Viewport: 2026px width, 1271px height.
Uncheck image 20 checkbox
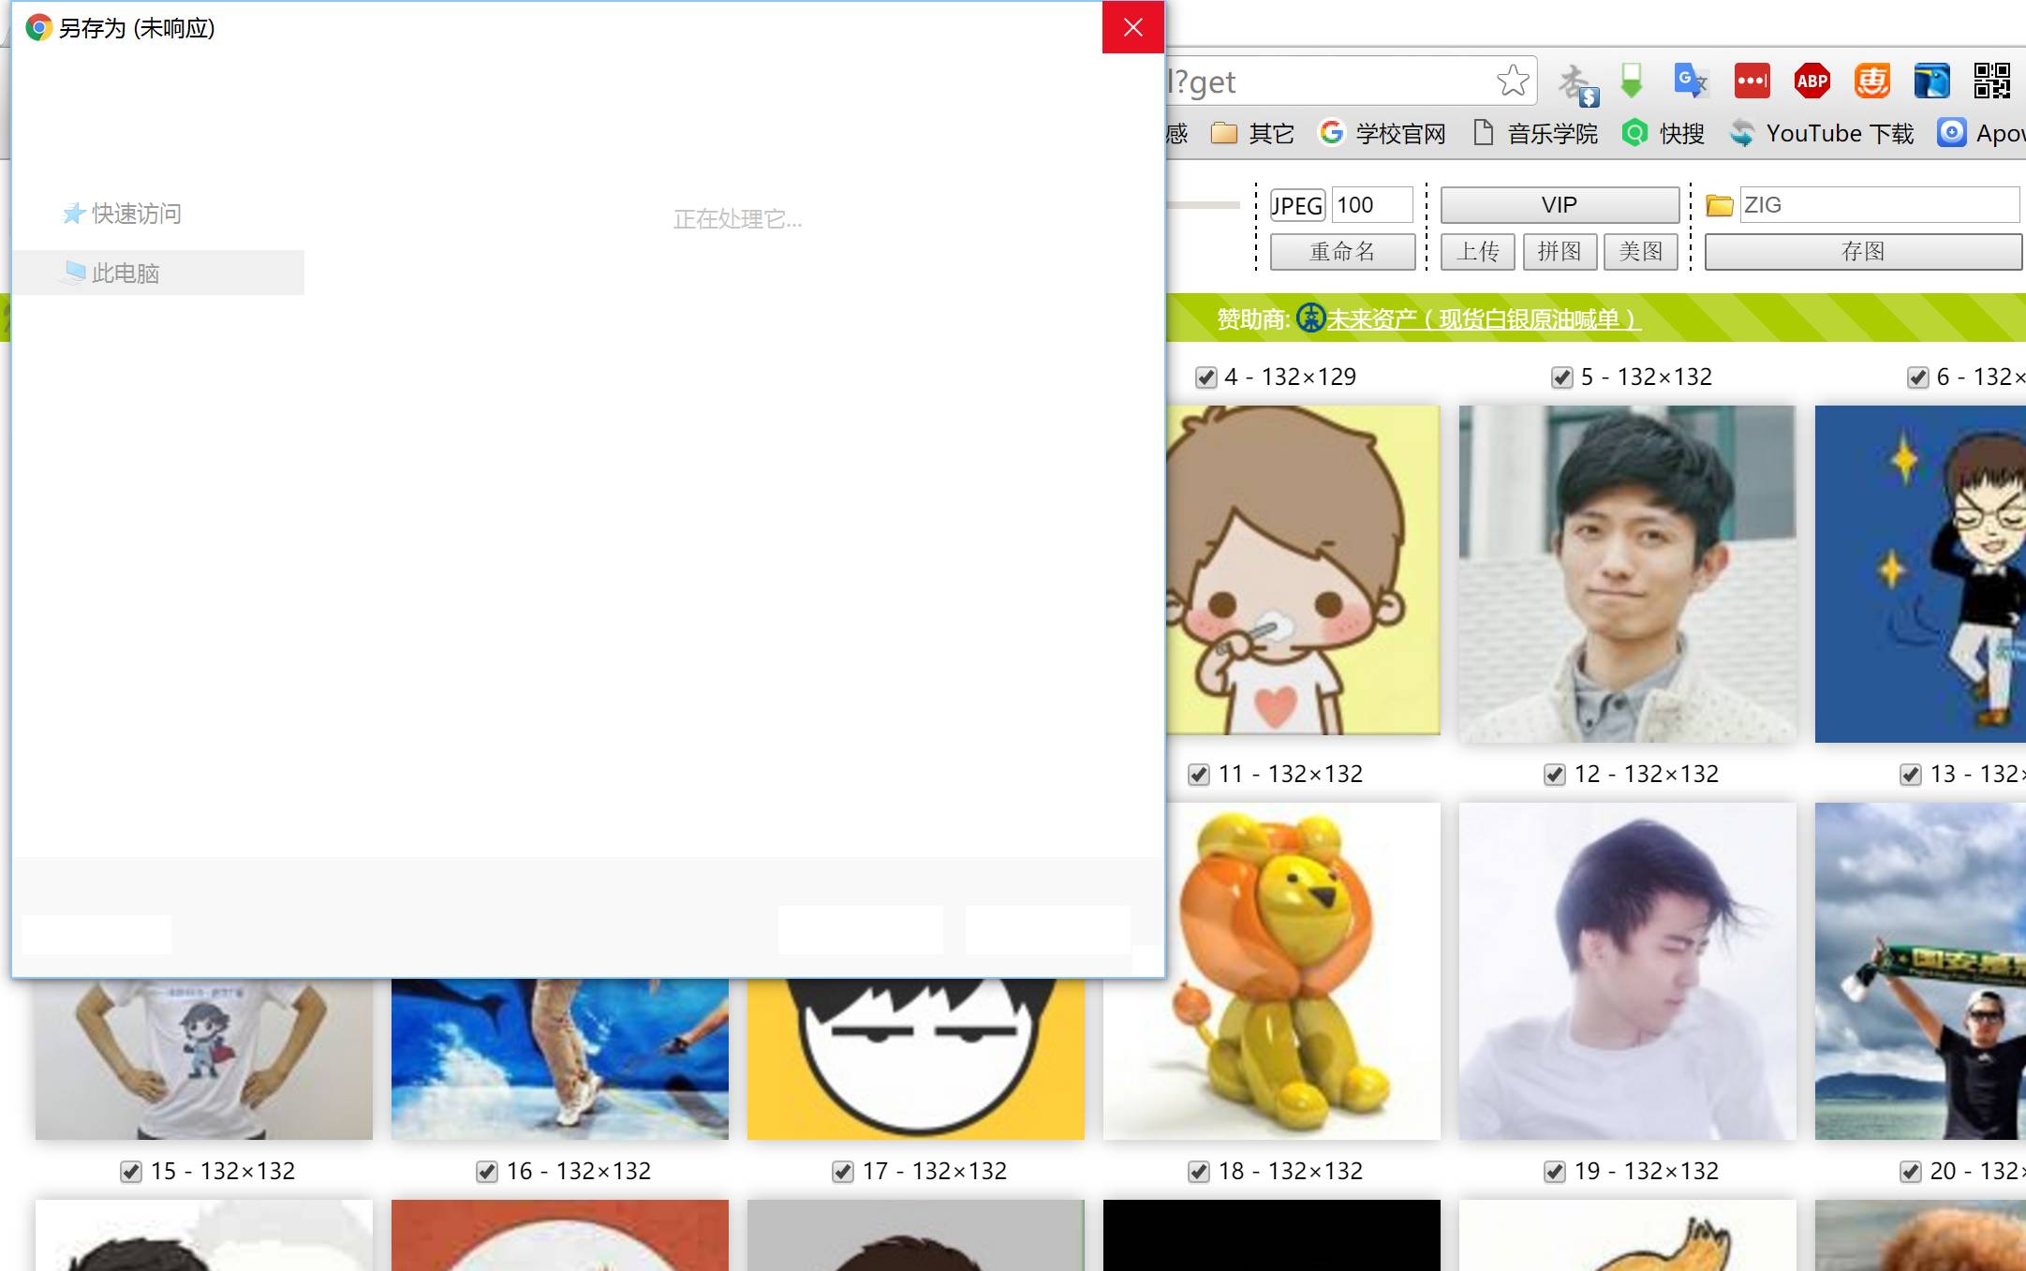coord(1910,1172)
